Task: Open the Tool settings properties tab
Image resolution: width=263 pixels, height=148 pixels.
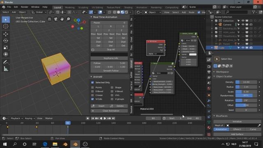Action: [x=209, y=60]
